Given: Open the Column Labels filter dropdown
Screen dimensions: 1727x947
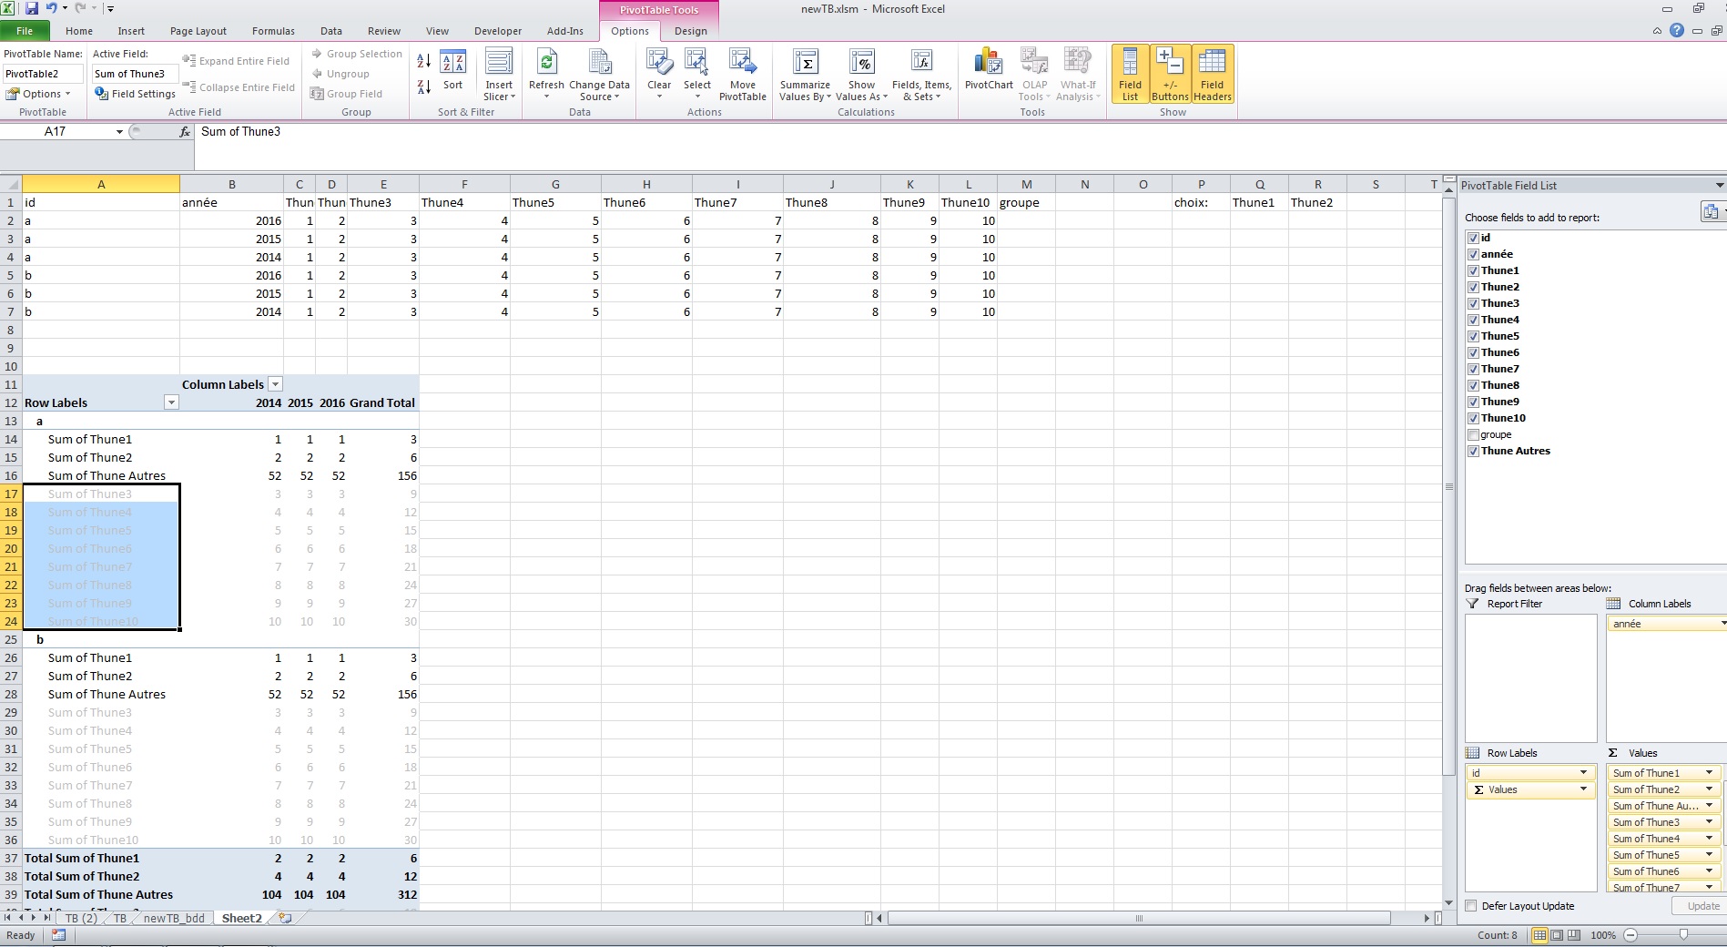Looking at the screenshot, I should click(x=275, y=384).
